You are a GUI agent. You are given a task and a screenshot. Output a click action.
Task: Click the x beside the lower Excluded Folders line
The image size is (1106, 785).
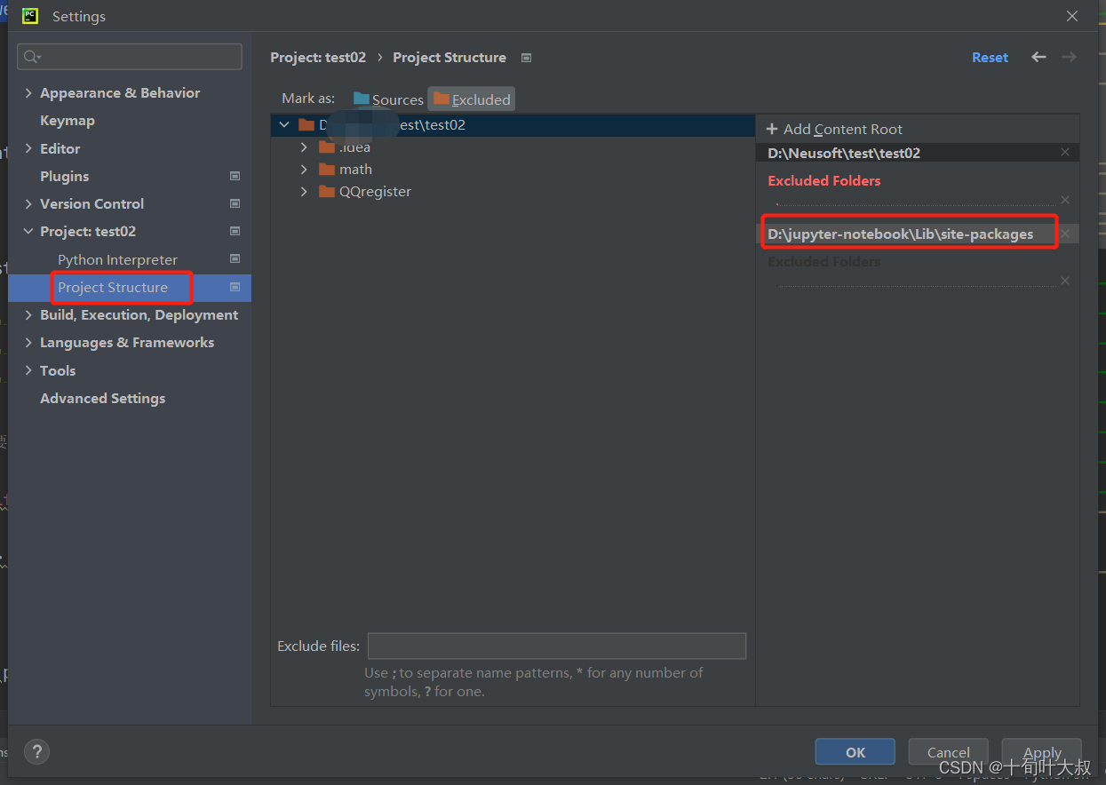(1064, 281)
